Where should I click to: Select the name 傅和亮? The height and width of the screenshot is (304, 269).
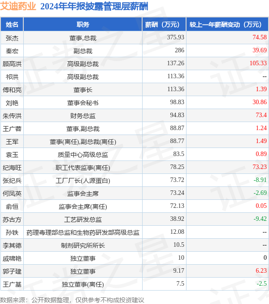12,90
